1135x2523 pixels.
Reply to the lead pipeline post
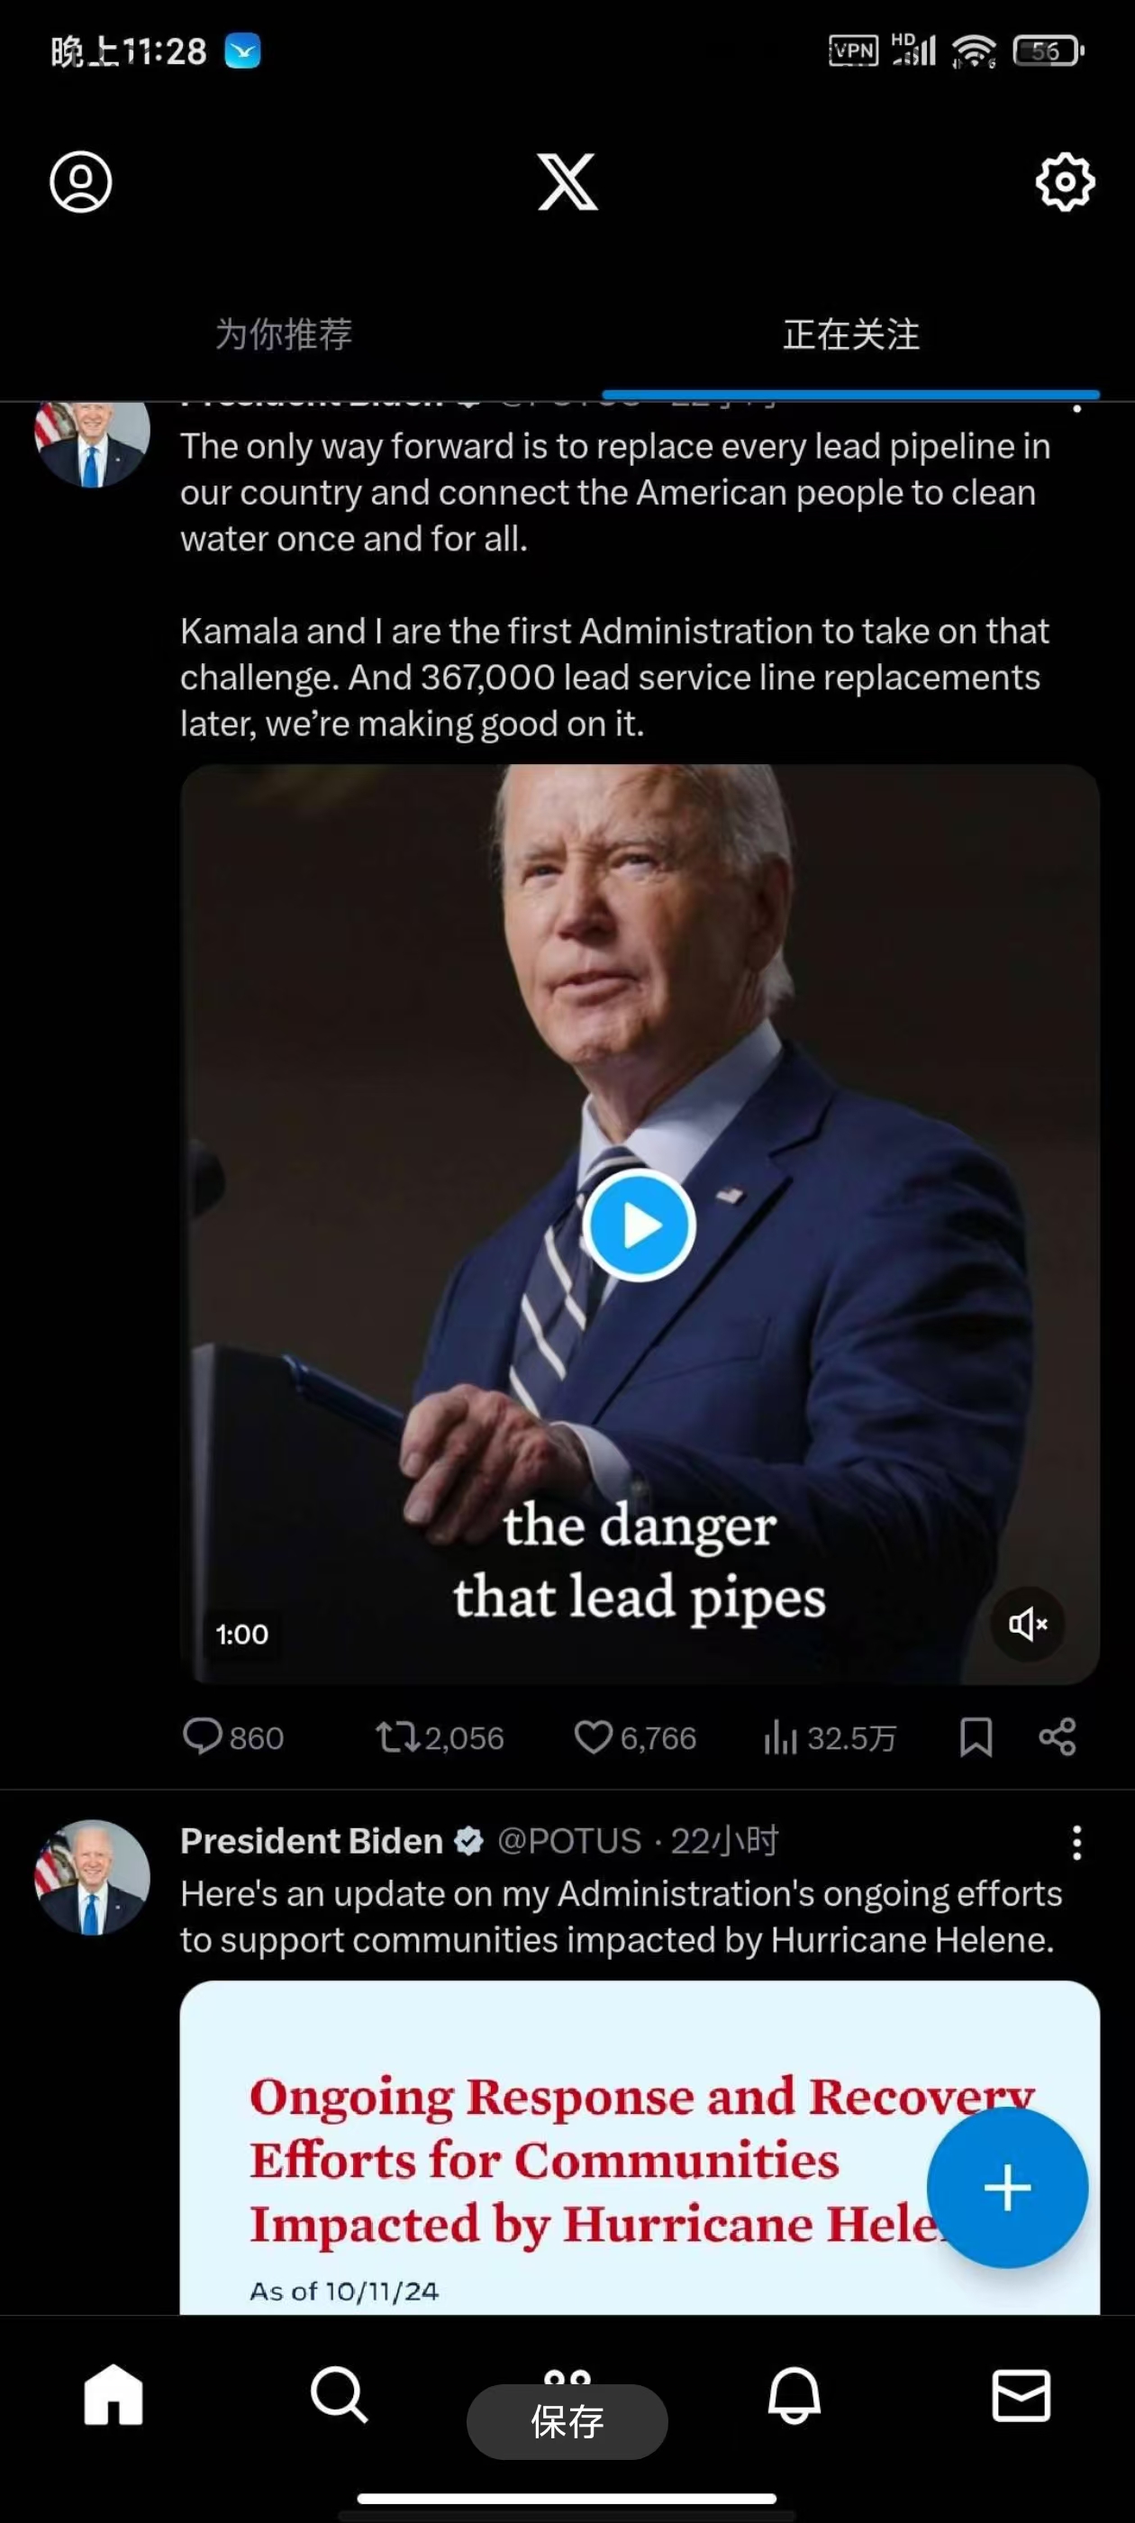[x=204, y=1737]
